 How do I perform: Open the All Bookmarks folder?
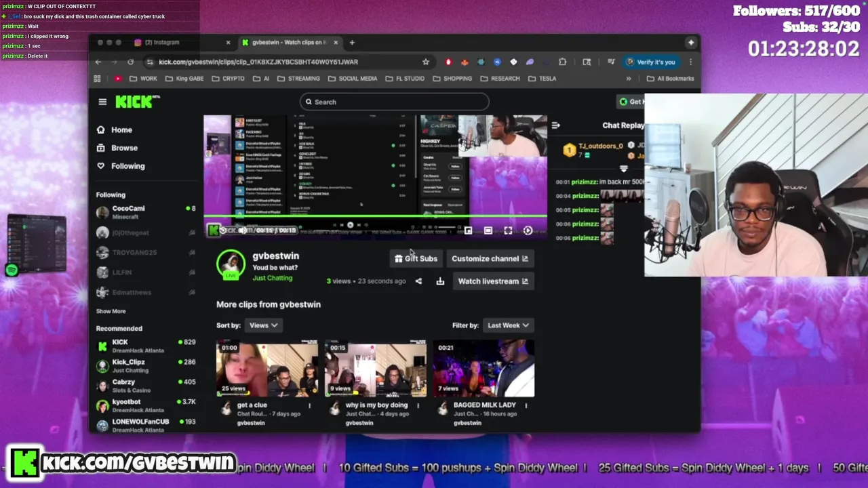(x=670, y=79)
